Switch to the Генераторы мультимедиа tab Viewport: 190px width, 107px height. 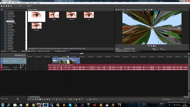(x=44, y=51)
